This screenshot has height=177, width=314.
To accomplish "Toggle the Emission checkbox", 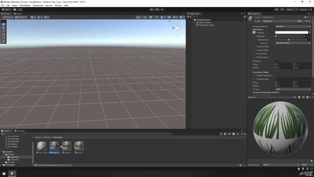I will click(277, 61).
